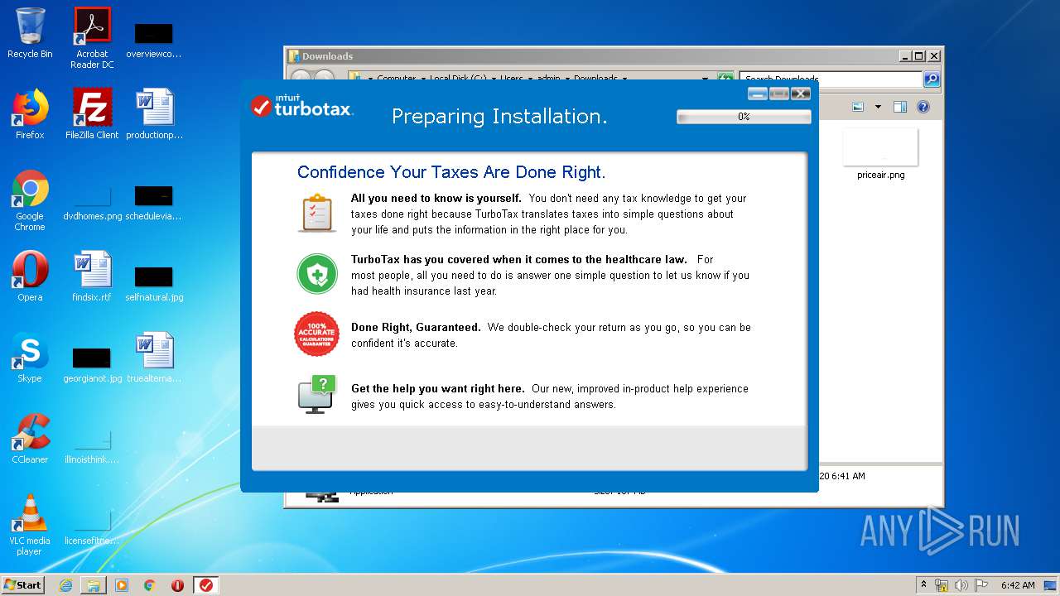
Task: Click the red 100% Accurate badge
Action: [317, 334]
